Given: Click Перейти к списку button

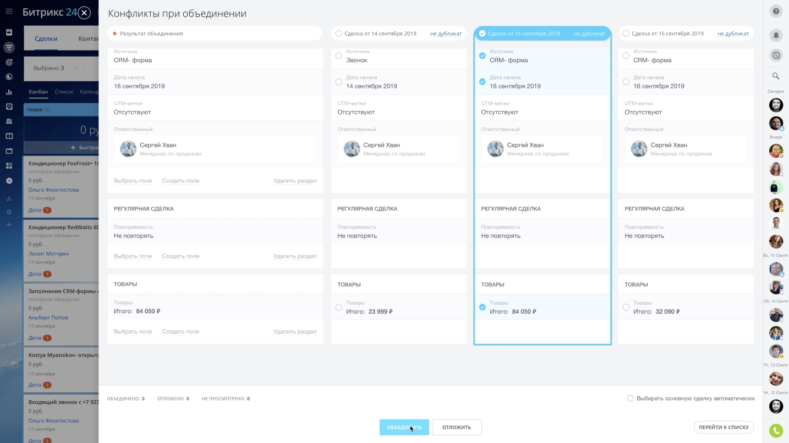Looking at the screenshot, I should click(x=724, y=427).
